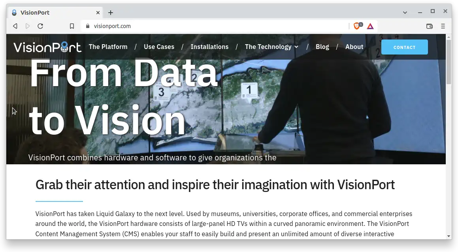View site info via the lock icon
The width and height of the screenshot is (458, 252).
88,26
